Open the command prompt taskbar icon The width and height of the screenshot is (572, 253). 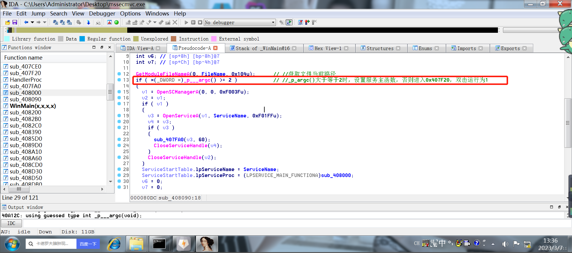pos(159,244)
